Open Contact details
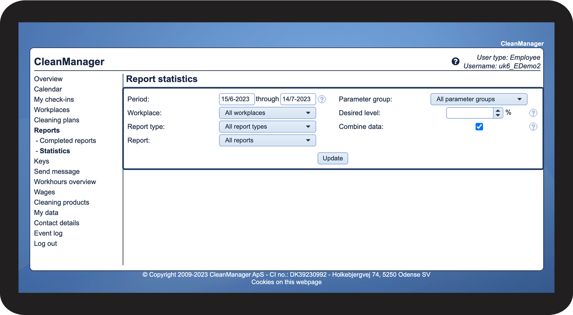Viewport: 573px width, 315px height. (x=57, y=223)
